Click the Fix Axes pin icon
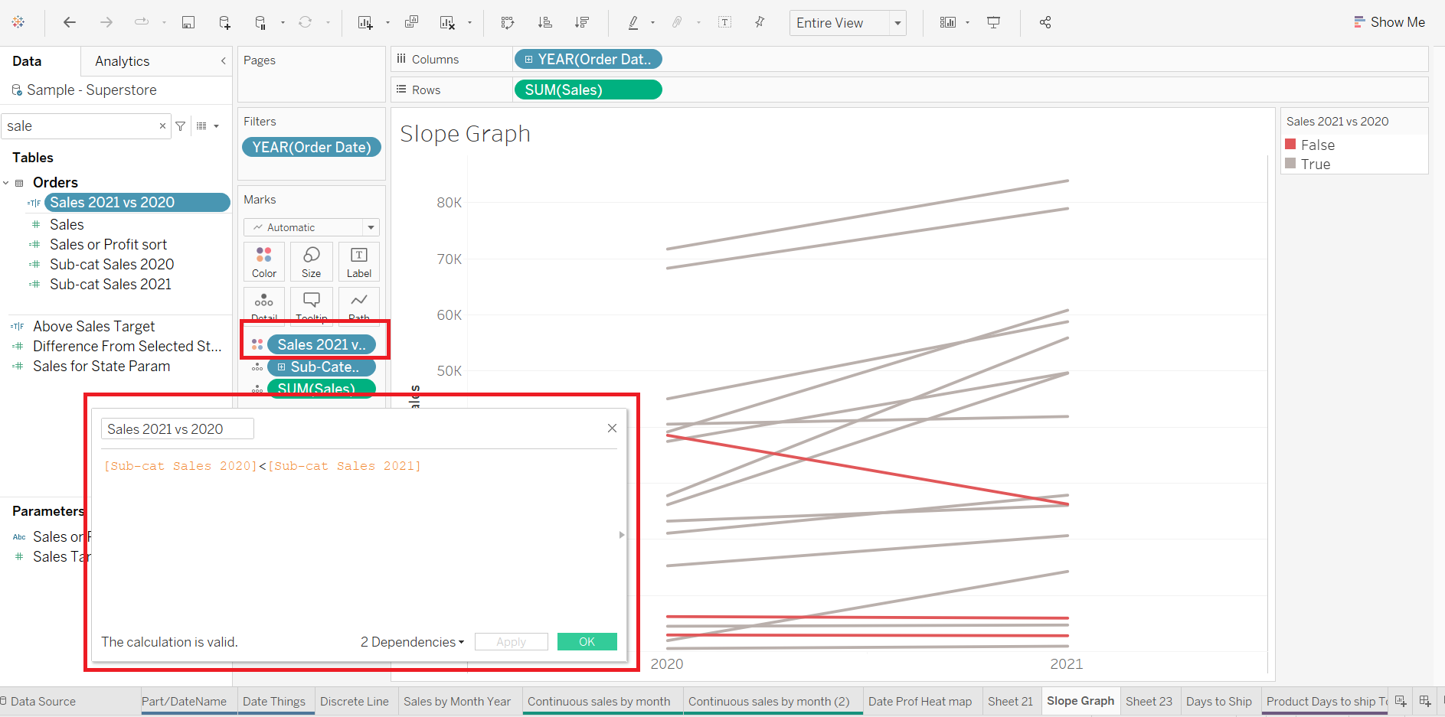The width and height of the screenshot is (1445, 717). tap(760, 22)
